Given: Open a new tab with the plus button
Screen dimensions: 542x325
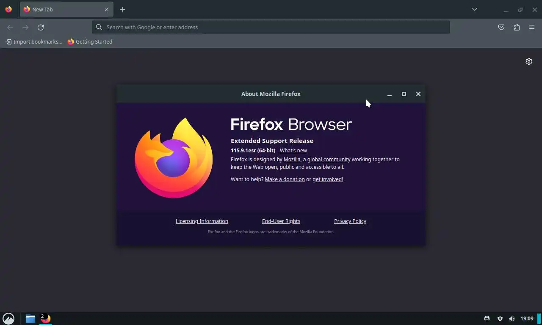Looking at the screenshot, I should (x=122, y=9).
